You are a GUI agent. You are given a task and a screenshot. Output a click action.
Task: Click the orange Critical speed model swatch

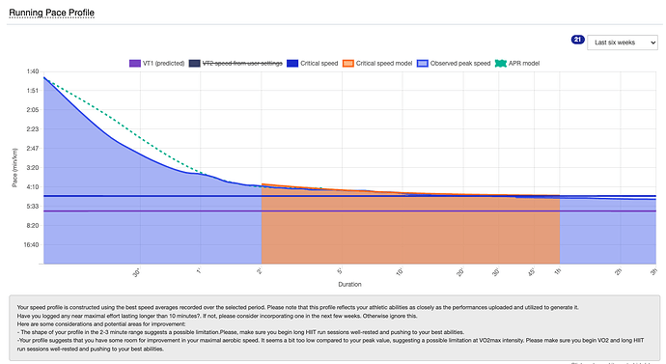tap(348, 64)
